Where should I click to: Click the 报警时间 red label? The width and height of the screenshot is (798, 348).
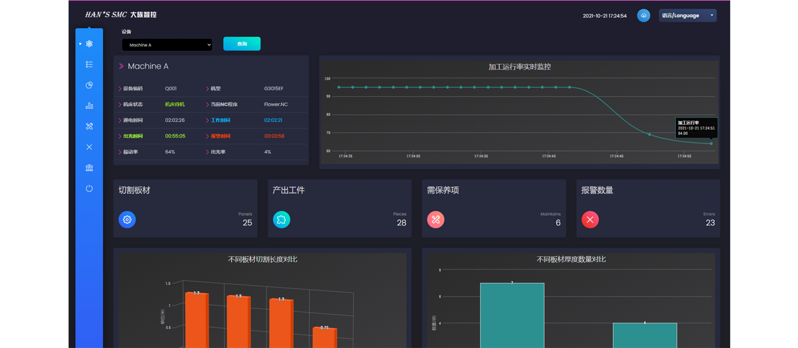coord(220,136)
